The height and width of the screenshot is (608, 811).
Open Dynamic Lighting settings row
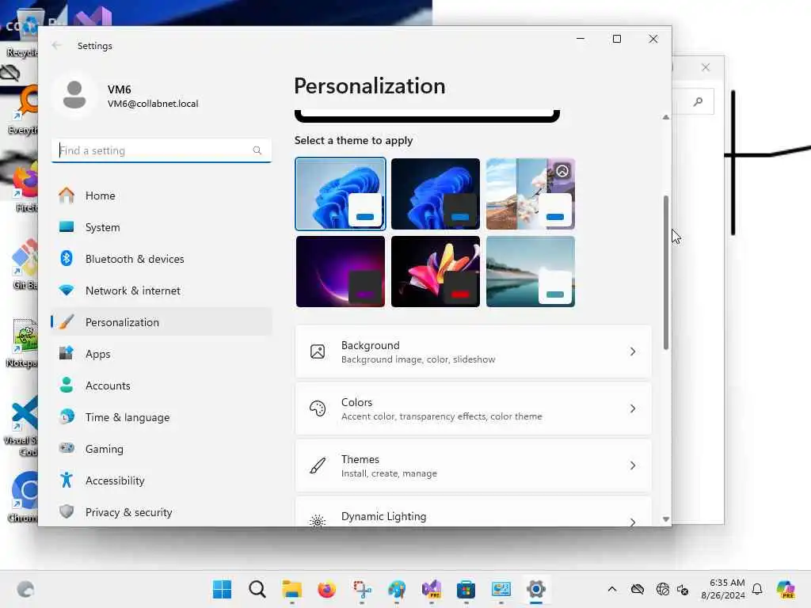point(474,512)
